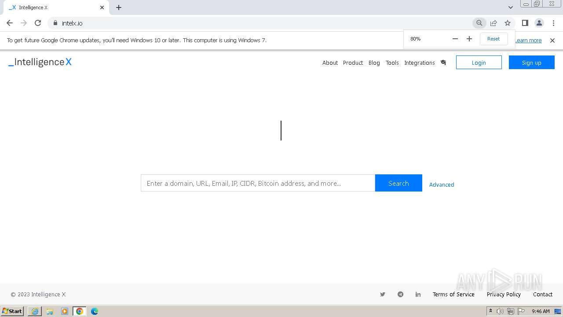
Task: Open Privacy Policy link
Action: 504,295
